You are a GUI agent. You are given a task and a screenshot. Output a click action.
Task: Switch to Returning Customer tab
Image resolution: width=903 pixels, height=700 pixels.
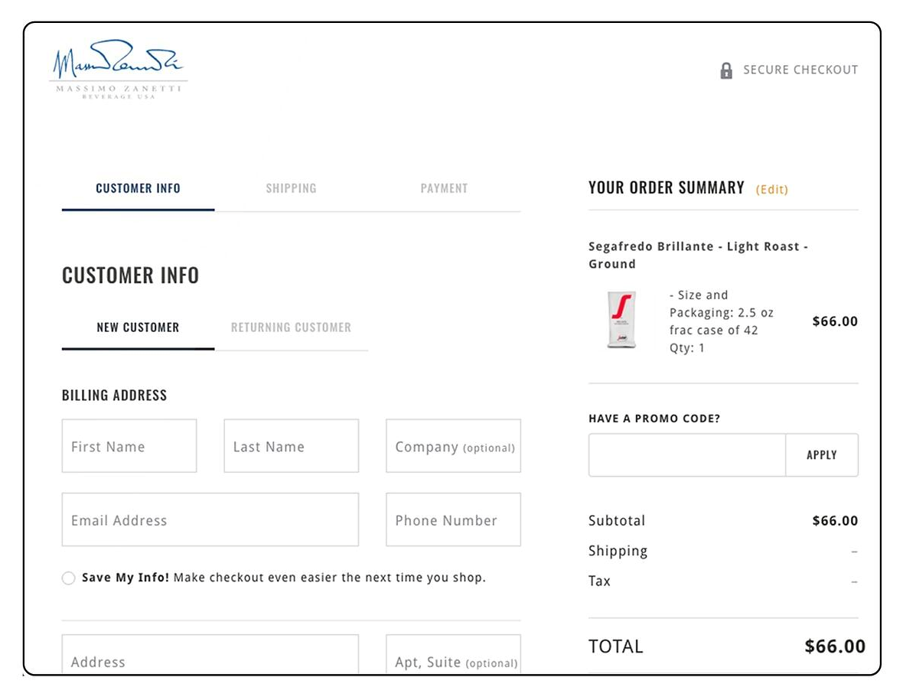pyautogui.click(x=291, y=327)
